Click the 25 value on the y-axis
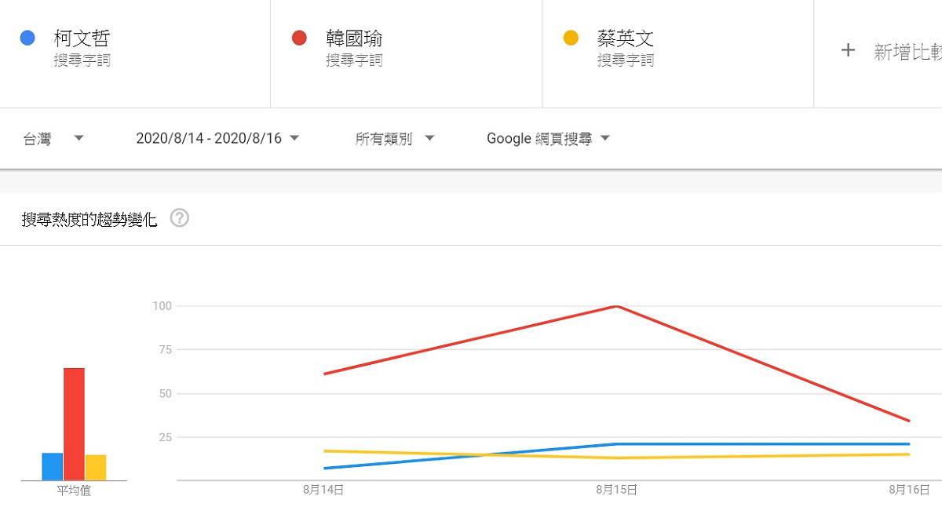Viewport: 942px width, 507px height. click(x=165, y=437)
